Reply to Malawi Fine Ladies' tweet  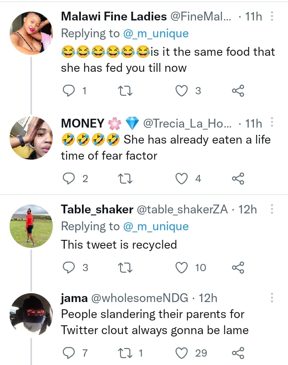(x=70, y=91)
